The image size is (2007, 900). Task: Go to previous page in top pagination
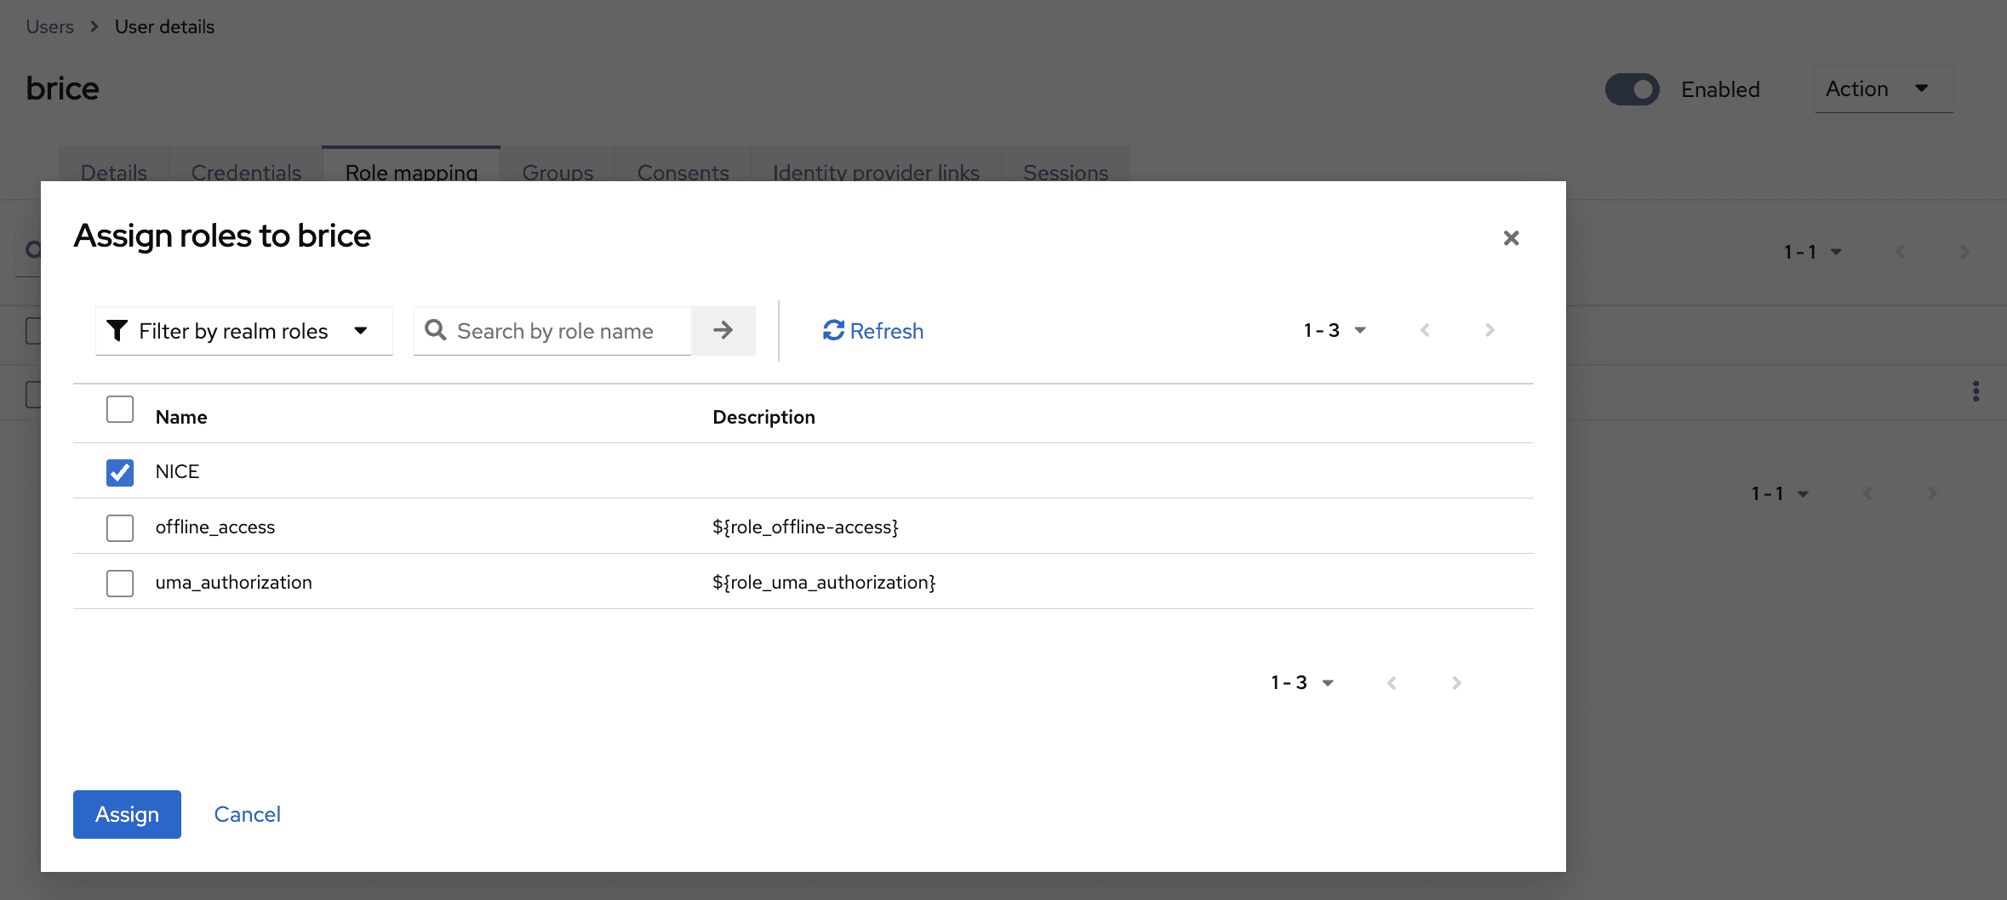(1425, 330)
